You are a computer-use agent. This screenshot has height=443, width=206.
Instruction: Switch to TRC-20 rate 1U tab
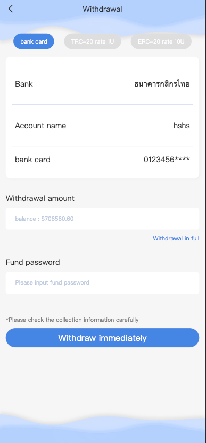coord(93,41)
